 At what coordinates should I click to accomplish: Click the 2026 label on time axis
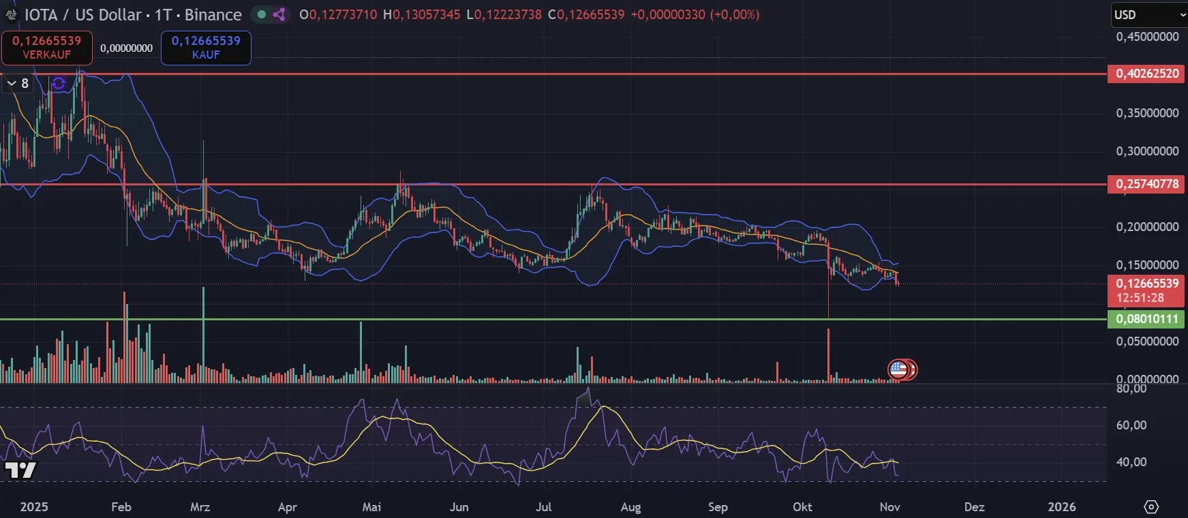click(x=1061, y=507)
